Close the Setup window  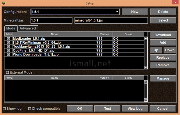175,2
